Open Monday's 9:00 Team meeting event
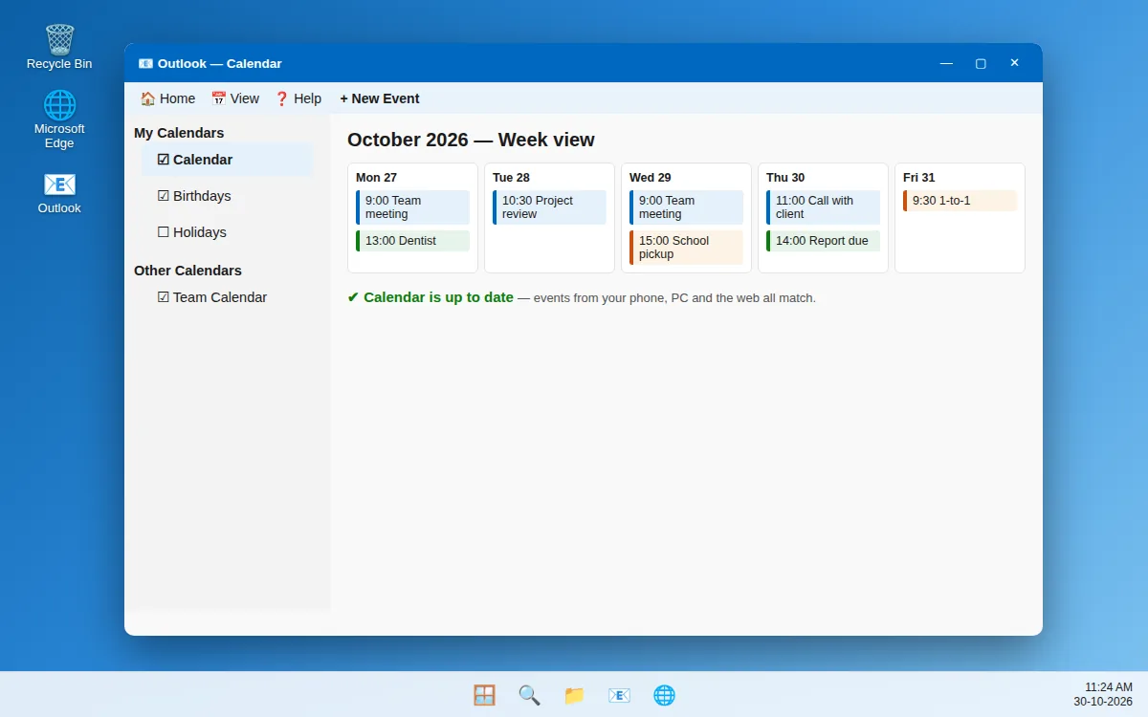Viewport: 1148px width, 717px height. coord(412,207)
